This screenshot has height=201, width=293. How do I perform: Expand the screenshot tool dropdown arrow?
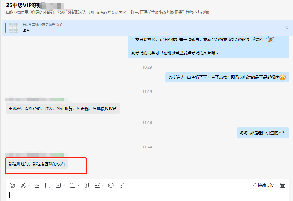[x=29, y=185]
